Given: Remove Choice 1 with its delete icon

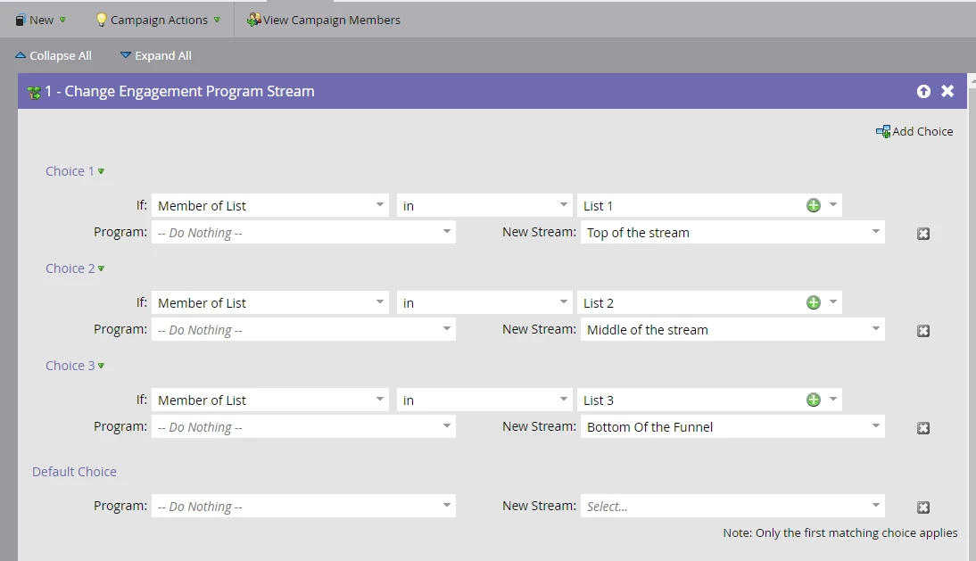Looking at the screenshot, I should [923, 234].
